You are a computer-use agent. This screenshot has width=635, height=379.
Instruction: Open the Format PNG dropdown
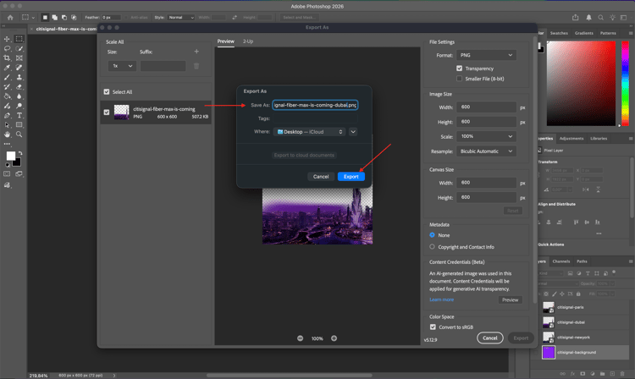point(487,55)
